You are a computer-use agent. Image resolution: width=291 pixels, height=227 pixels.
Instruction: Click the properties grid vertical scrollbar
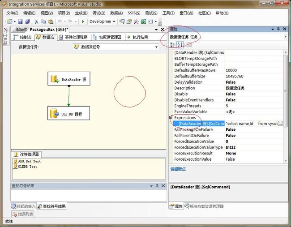pyautogui.click(x=286, y=91)
